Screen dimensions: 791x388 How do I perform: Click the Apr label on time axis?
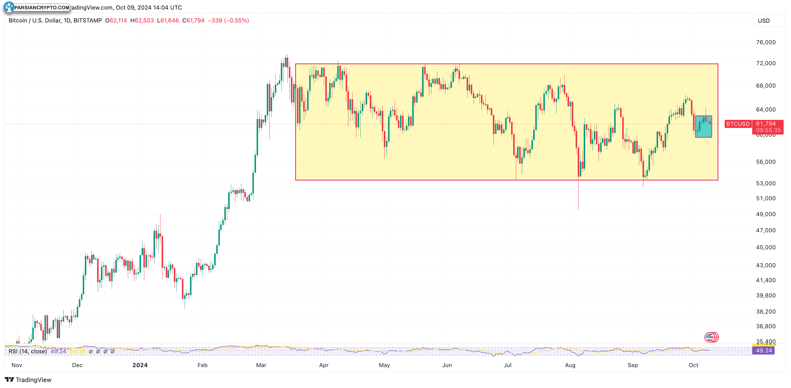click(x=324, y=365)
